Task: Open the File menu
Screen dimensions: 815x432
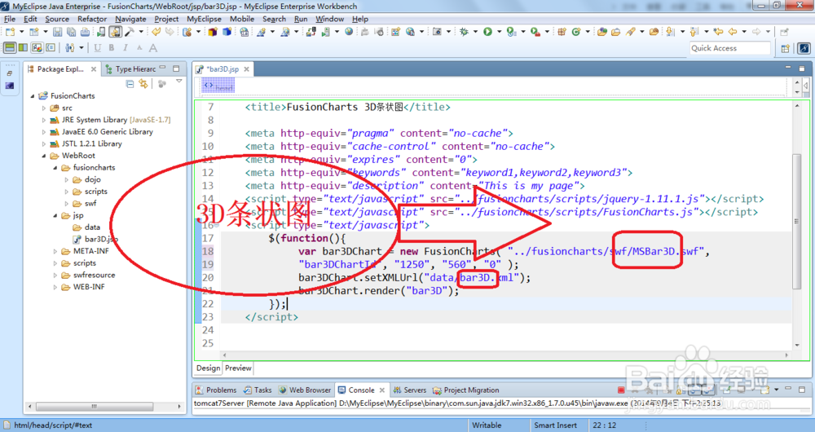Action: point(10,19)
